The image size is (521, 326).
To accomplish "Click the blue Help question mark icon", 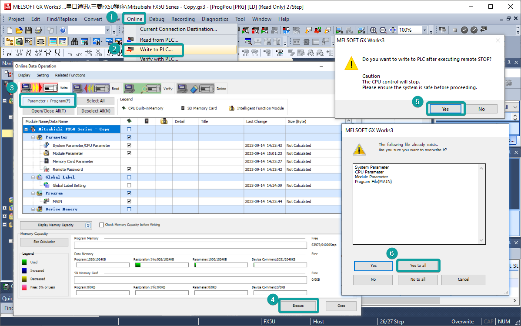I will 63,30.
